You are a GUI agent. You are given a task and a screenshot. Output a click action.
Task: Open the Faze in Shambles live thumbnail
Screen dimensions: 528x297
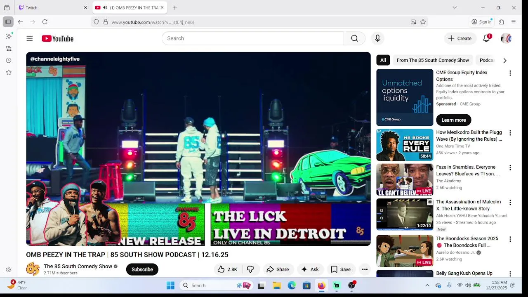405,180
